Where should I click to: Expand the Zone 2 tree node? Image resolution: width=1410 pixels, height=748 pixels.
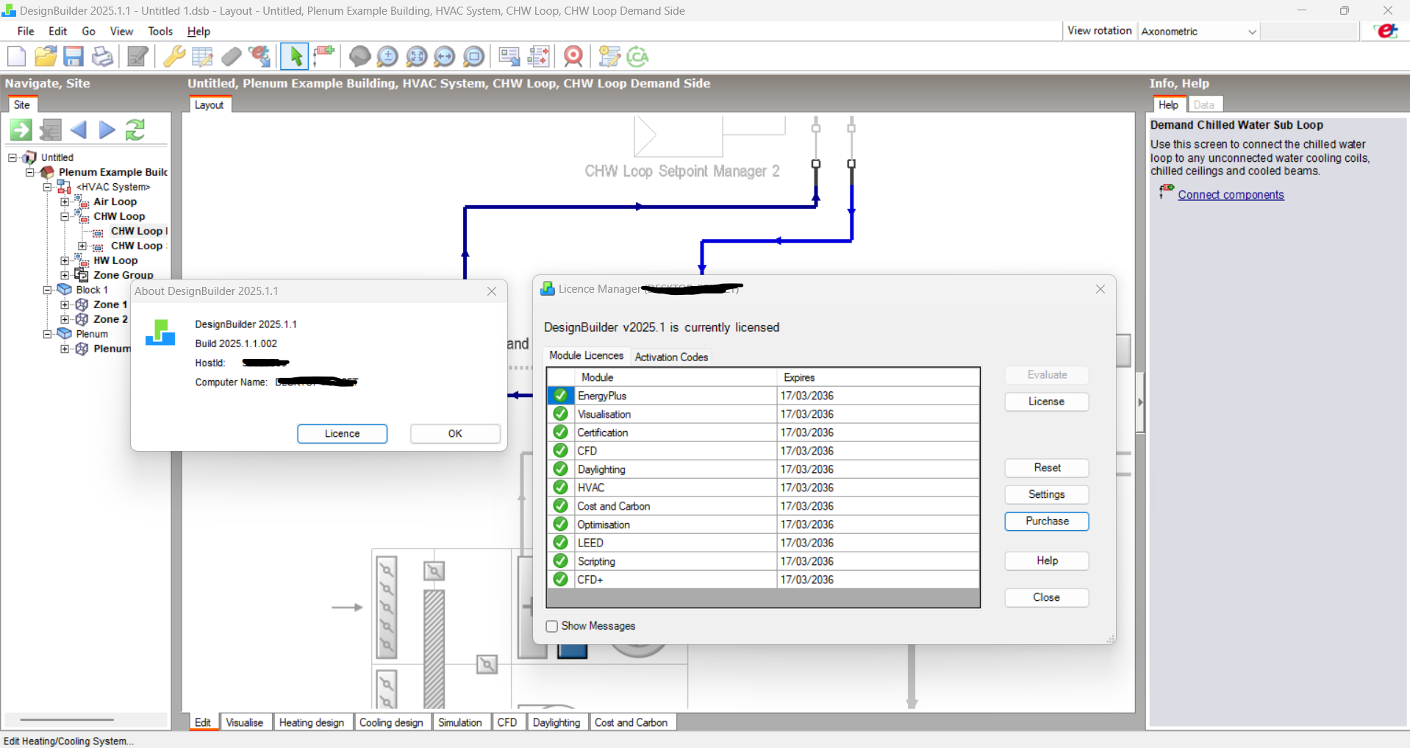(x=65, y=319)
